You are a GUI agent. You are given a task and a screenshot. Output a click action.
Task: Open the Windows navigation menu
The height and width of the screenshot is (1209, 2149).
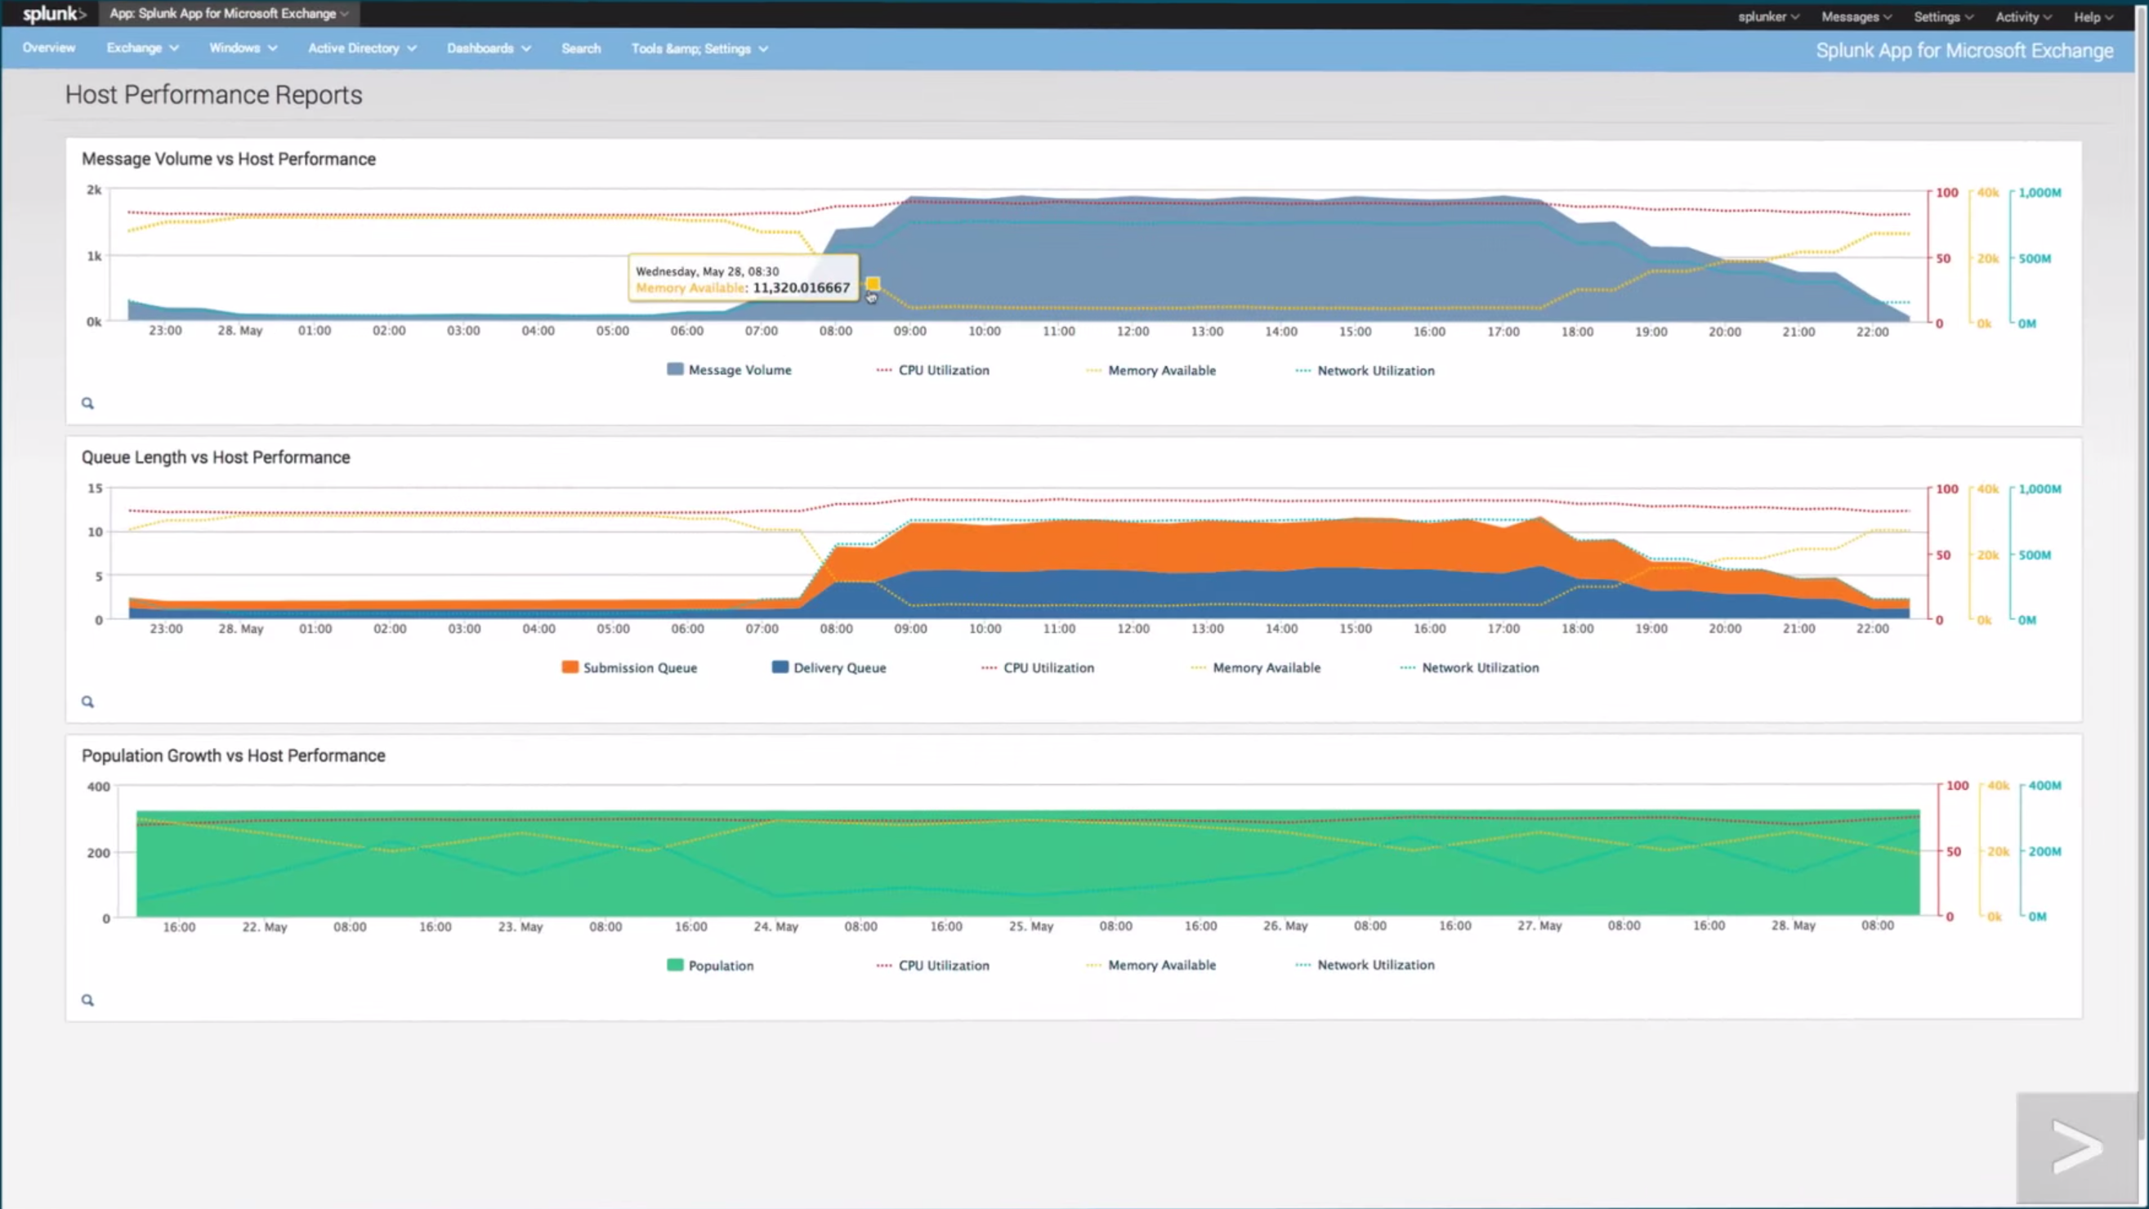pos(243,48)
